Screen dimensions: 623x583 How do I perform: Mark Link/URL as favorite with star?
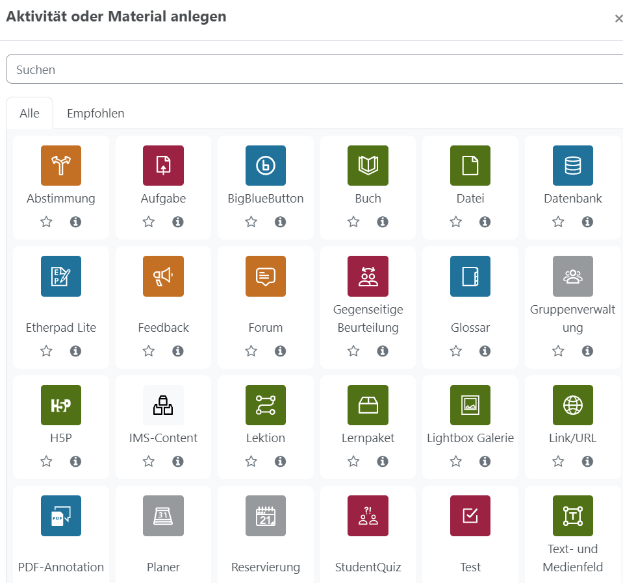click(x=558, y=462)
